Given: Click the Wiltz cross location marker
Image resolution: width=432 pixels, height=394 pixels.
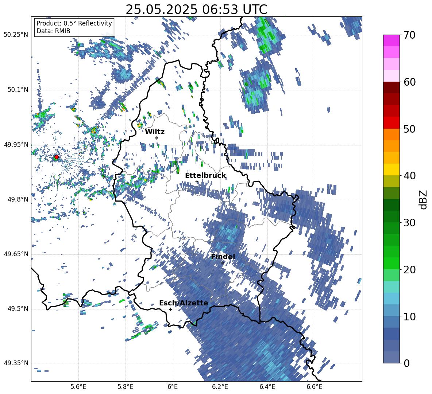Looking at the screenshot, I should [157, 138].
